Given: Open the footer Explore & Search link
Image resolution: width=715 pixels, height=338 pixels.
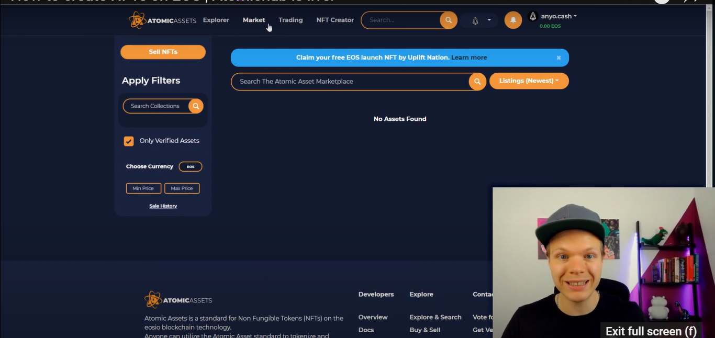Looking at the screenshot, I should [x=435, y=317].
